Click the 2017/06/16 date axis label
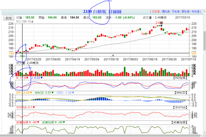The image size is (206, 137). [x=150, y=59]
